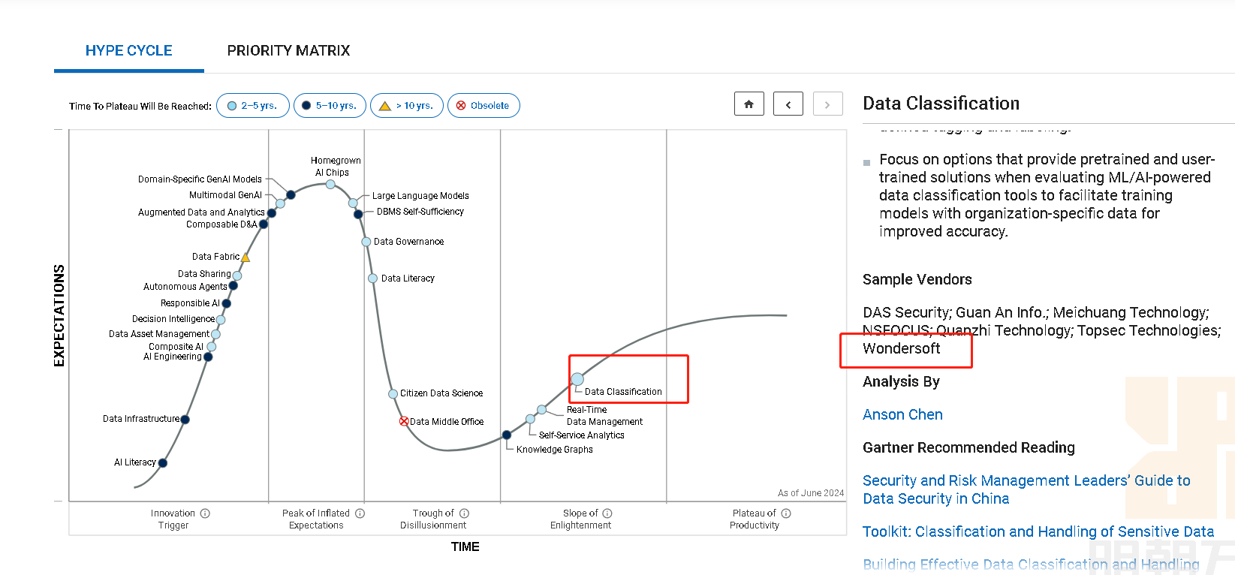Click info icon next to Plateau of Productivity
Viewport: 1235px width, 575px height.
tap(786, 513)
